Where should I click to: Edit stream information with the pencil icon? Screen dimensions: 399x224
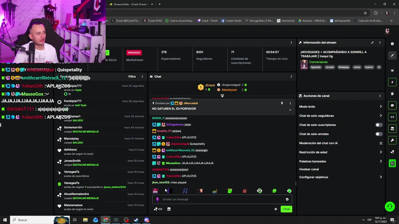click(372, 43)
